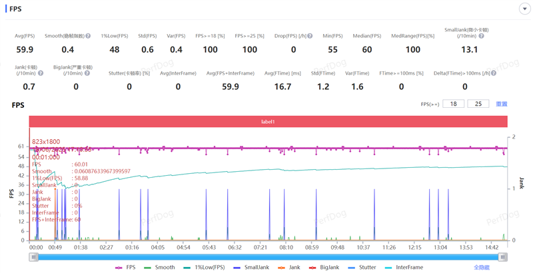Image resolution: width=533 pixels, height=273 pixels.
Task: Click the 重置 reset link
Action: coord(501,105)
